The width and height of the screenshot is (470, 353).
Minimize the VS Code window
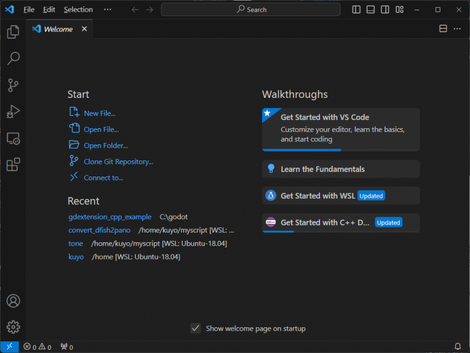coord(417,10)
